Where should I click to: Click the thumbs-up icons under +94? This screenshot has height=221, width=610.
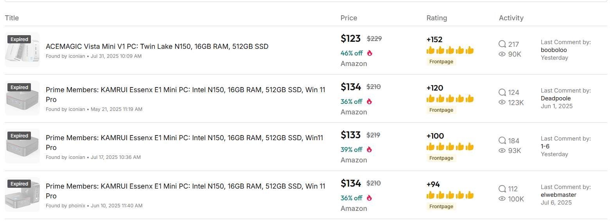(x=450, y=195)
